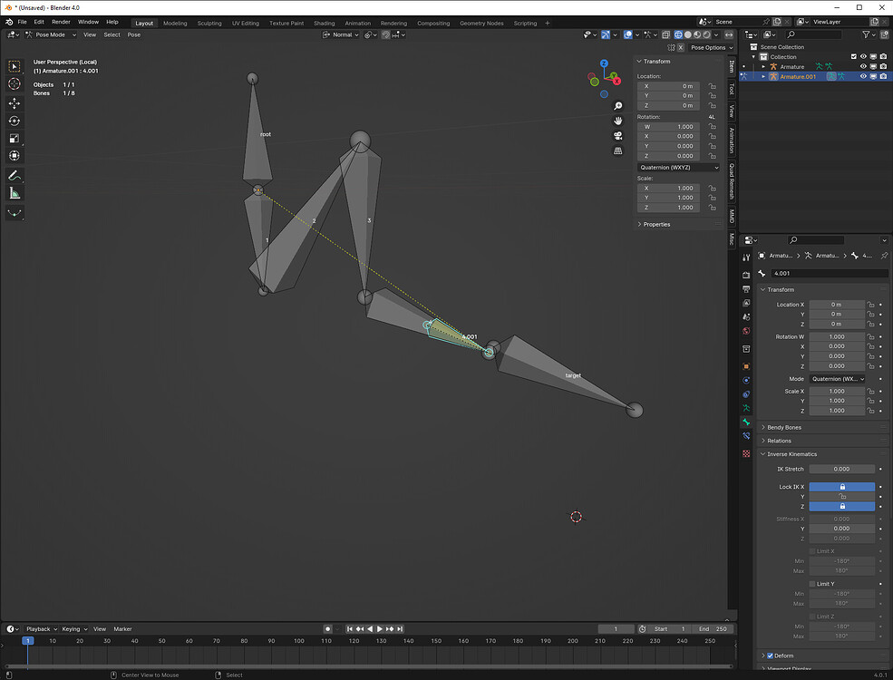The width and height of the screenshot is (893, 680).
Task: Open the Pose Options dropdown
Action: pyautogui.click(x=712, y=48)
